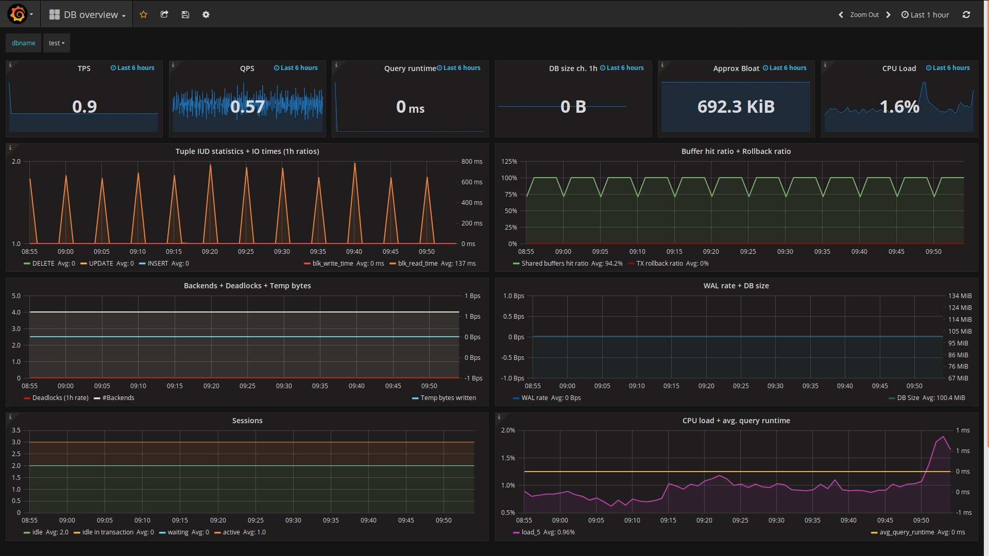Image resolution: width=989 pixels, height=556 pixels.
Task: Shift time range forward with right arrow
Action: click(888, 14)
